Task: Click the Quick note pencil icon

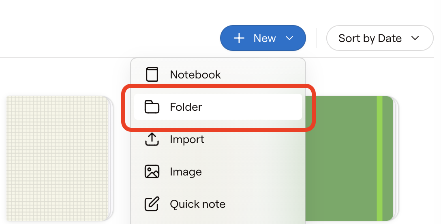Action: coord(152,204)
